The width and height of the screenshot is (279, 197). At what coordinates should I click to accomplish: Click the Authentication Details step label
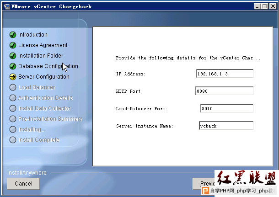tap(46, 98)
